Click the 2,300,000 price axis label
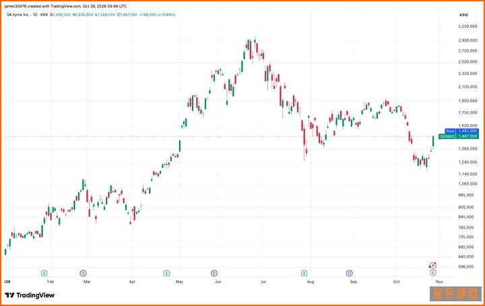 pos(467,73)
